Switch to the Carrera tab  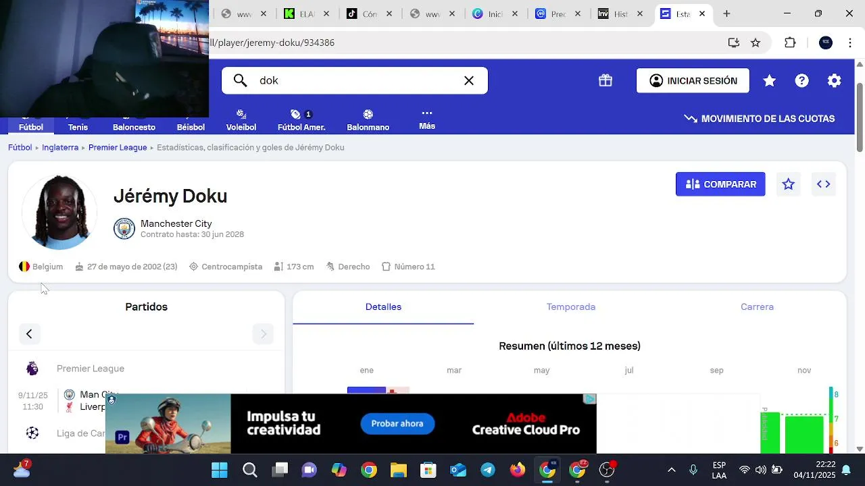[757, 307]
